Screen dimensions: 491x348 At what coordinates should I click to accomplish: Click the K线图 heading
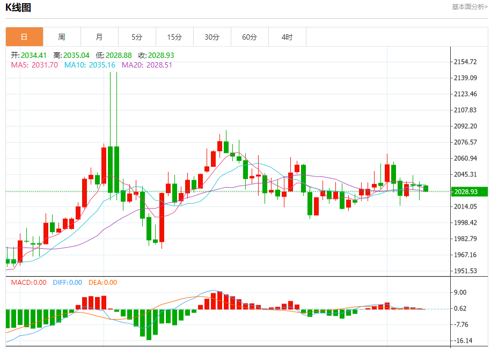pyautogui.click(x=18, y=7)
